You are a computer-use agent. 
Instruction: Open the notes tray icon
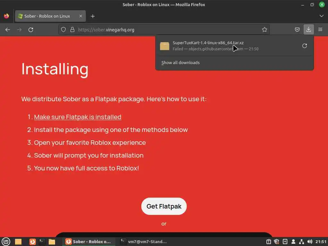pyautogui.click(x=285, y=242)
